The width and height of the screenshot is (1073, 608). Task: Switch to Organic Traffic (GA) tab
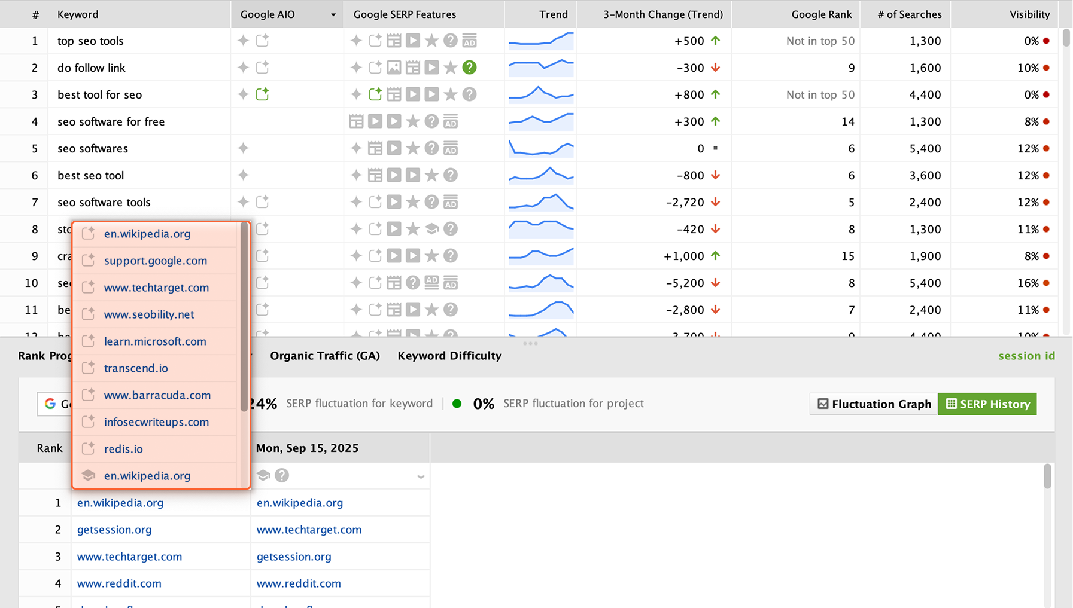point(324,356)
